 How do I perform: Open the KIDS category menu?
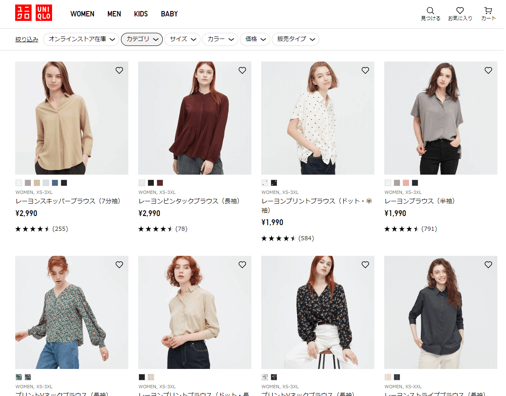141,14
